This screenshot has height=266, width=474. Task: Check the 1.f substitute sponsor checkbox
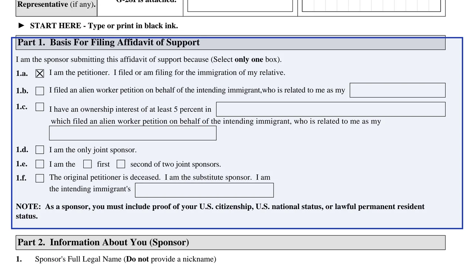[x=40, y=178]
